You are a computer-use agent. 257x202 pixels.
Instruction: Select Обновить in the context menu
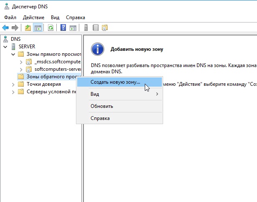(x=102, y=106)
